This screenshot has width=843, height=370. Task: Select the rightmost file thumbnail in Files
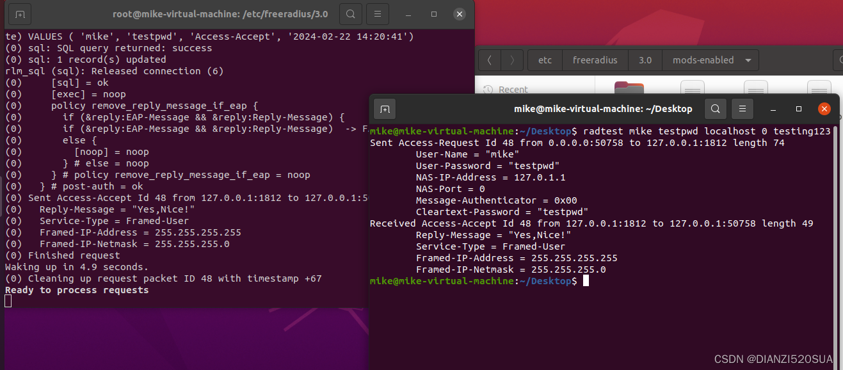[819, 88]
